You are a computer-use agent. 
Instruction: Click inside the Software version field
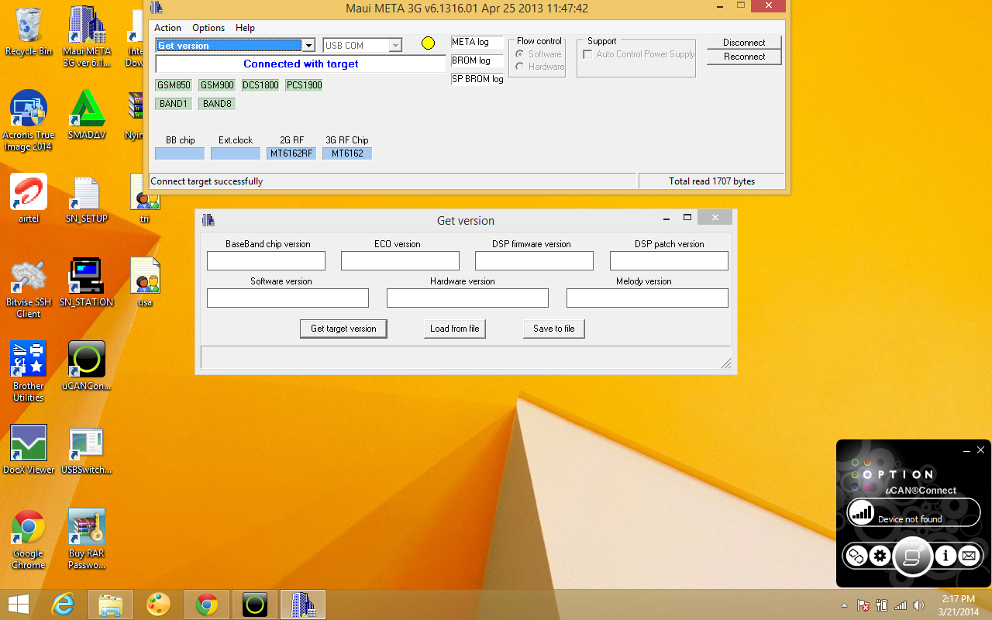[288, 298]
